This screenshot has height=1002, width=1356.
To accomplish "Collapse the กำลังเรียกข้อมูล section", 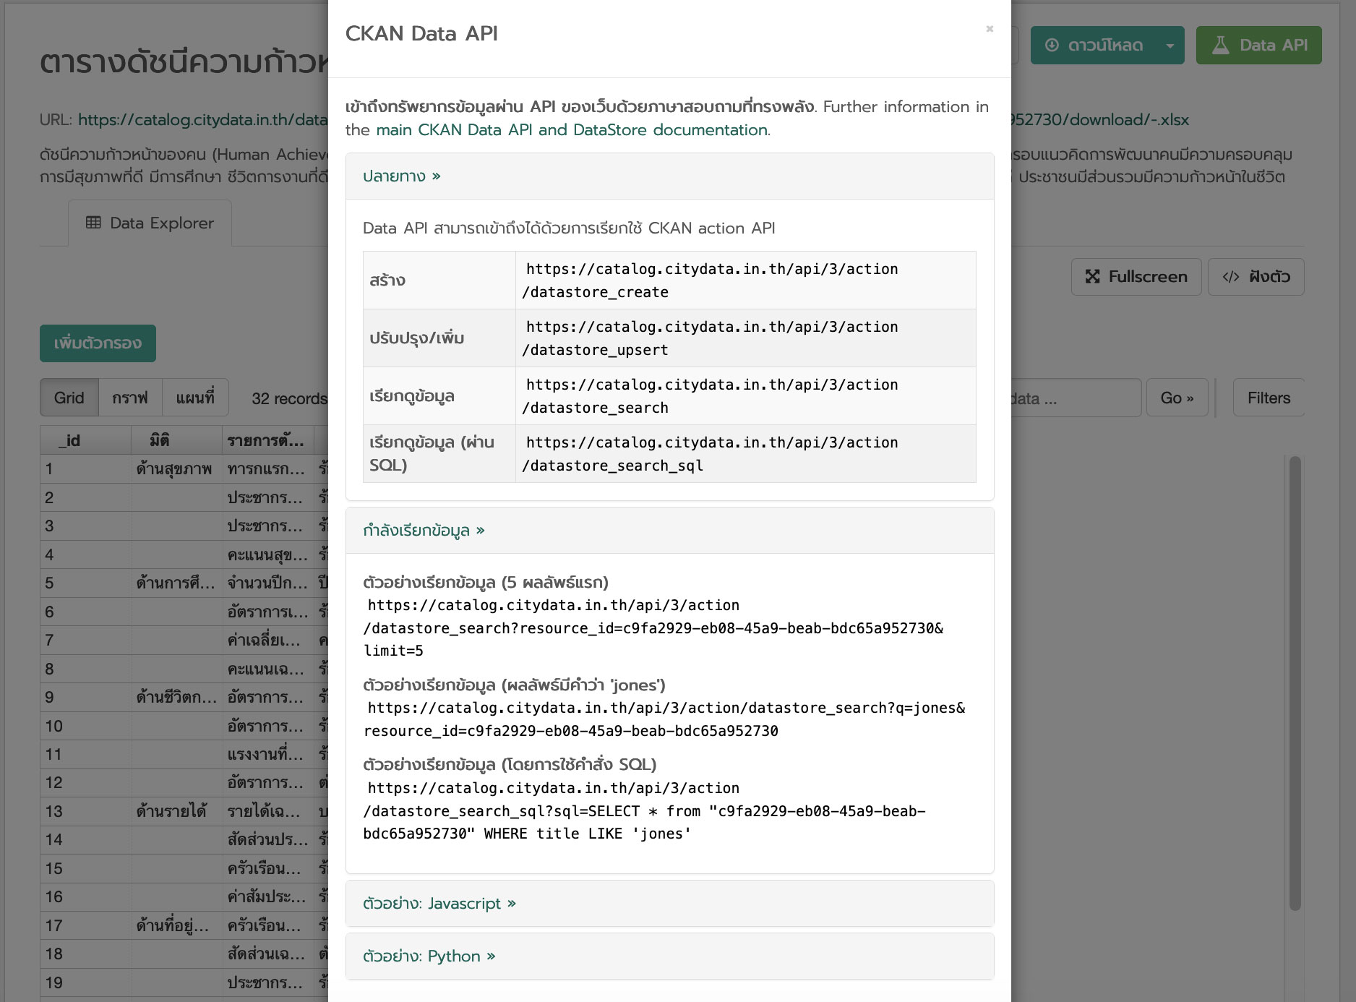I will pyautogui.click(x=424, y=530).
